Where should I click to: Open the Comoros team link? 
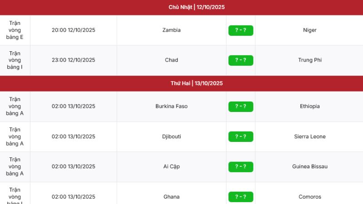[x=310, y=197]
